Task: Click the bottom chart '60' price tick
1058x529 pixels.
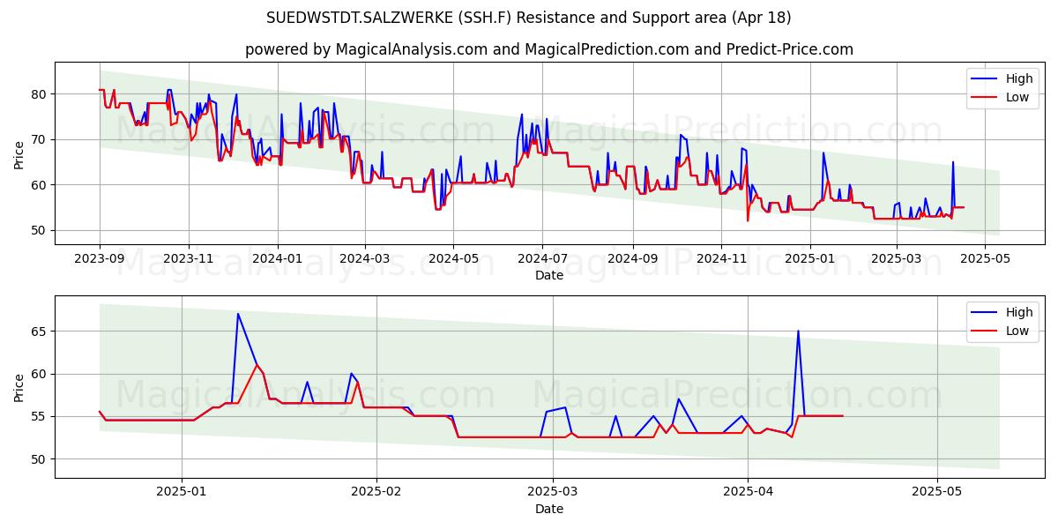Action: point(41,374)
